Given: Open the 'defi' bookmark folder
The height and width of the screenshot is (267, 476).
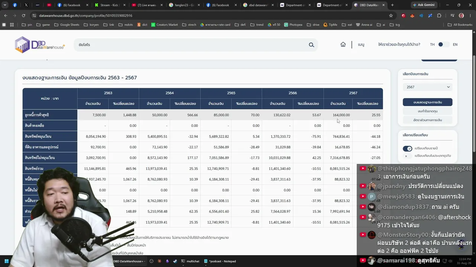Looking at the screenshot, I should coord(240,25).
